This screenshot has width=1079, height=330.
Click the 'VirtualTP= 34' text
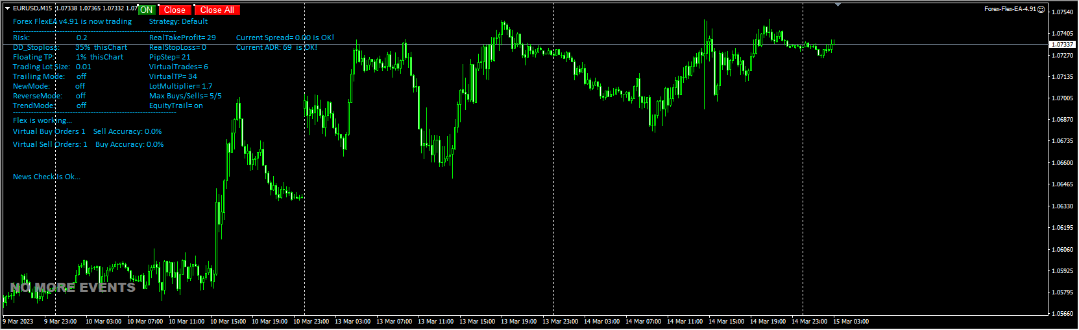173,76
